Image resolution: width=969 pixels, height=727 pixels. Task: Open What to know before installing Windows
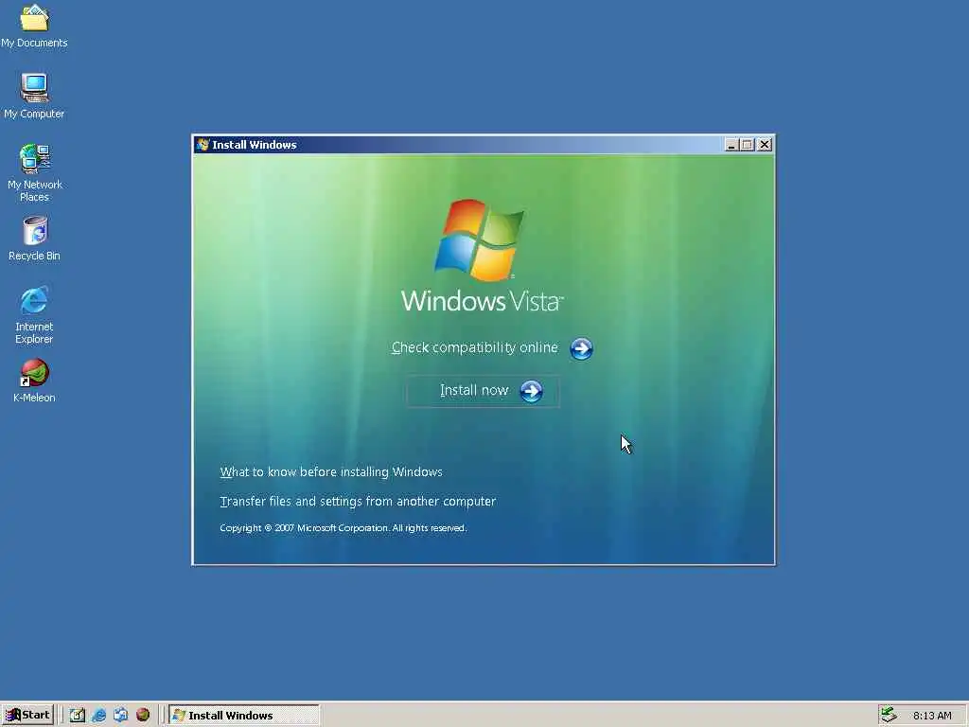331,471
